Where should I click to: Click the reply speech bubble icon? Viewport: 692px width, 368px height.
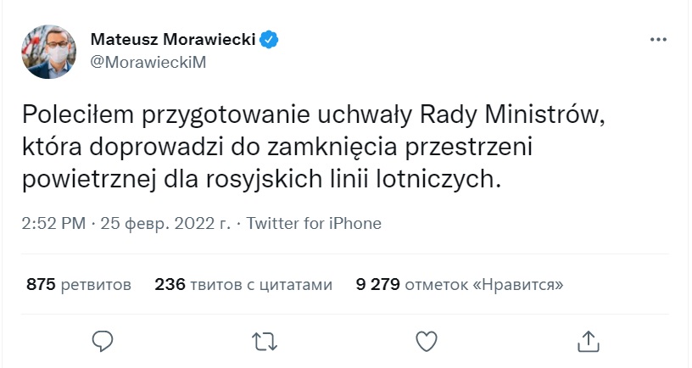pos(103,341)
